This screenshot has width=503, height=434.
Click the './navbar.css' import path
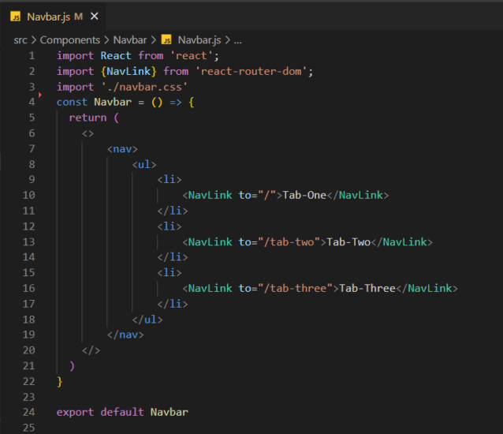[143, 87]
